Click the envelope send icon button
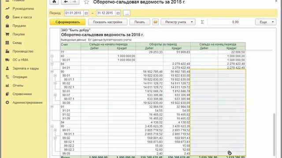Screen dimensions: 282x158 [x=156, y=22]
